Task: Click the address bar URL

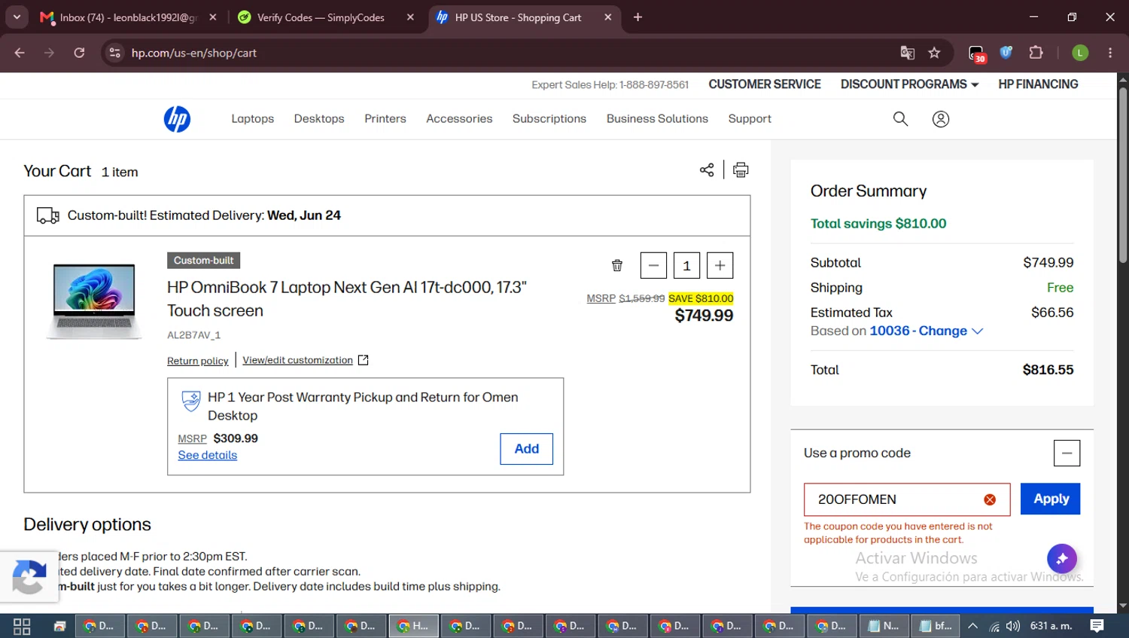Action: 194,53
